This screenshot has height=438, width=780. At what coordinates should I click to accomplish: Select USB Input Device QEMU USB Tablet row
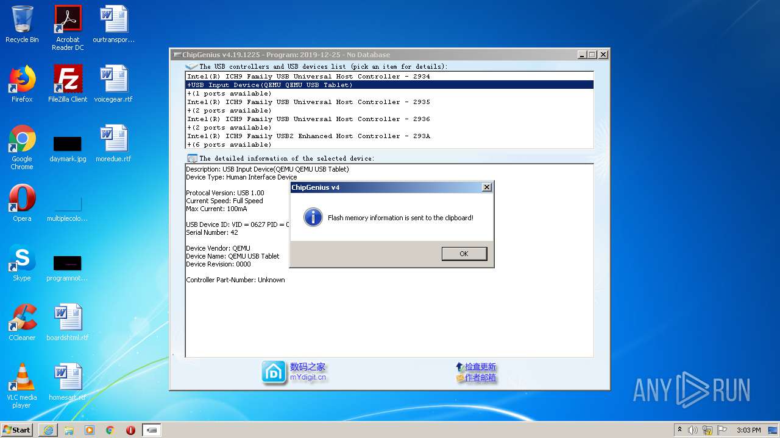[x=389, y=85]
